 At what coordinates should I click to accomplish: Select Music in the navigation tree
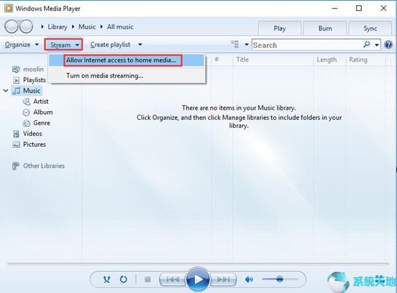click(x=32, y=91)
